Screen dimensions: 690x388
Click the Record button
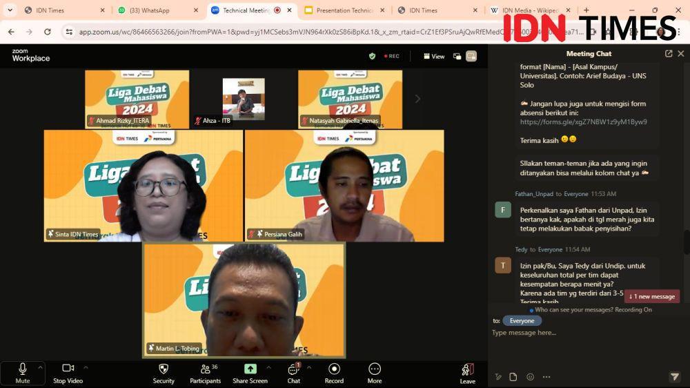click(334, 373)
